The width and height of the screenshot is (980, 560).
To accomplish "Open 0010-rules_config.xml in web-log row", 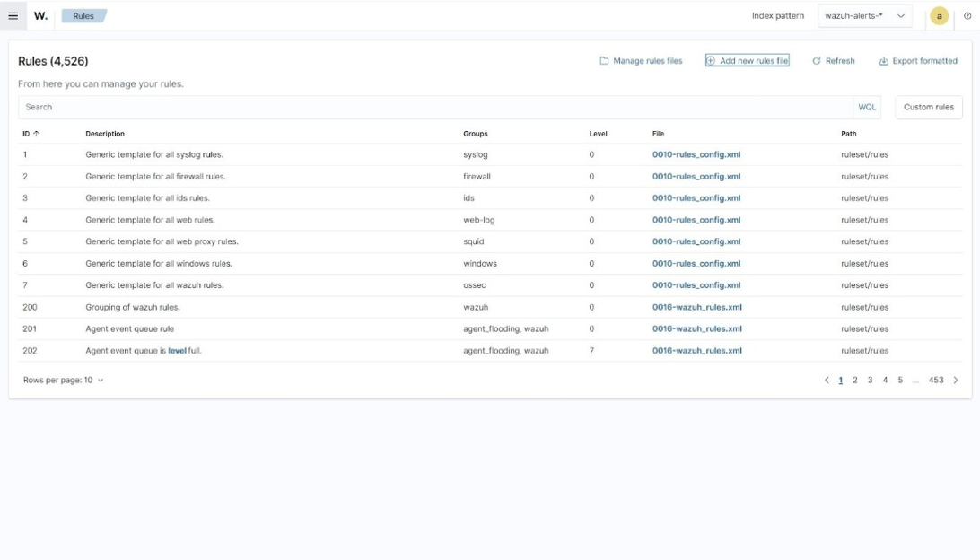I will [696, 220].
